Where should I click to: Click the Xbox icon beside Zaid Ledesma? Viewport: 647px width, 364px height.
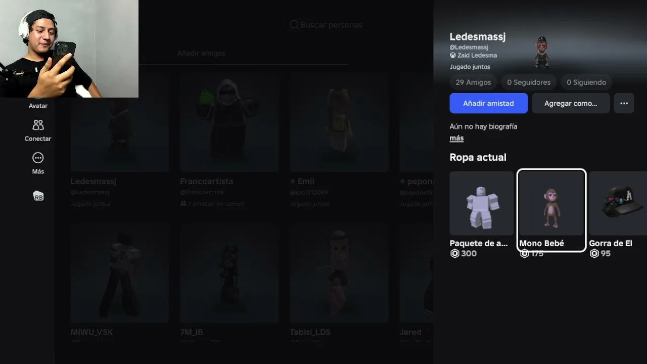coord(453,55)
